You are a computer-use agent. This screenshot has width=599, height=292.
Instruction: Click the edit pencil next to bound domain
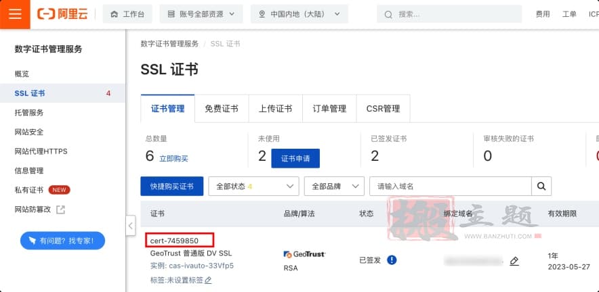coord(514,261)
